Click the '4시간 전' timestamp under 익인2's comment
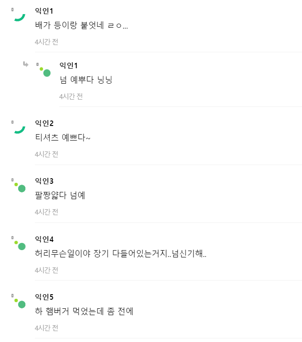Screen dimensions: 302x342 (x=47, y=154)
